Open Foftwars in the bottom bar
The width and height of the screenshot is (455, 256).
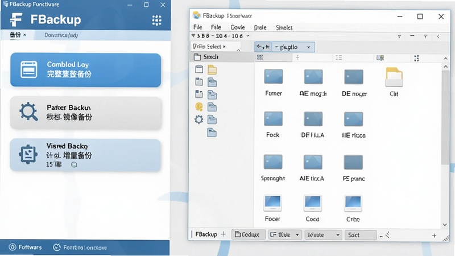pyautogui.click(x=25, y=247)
